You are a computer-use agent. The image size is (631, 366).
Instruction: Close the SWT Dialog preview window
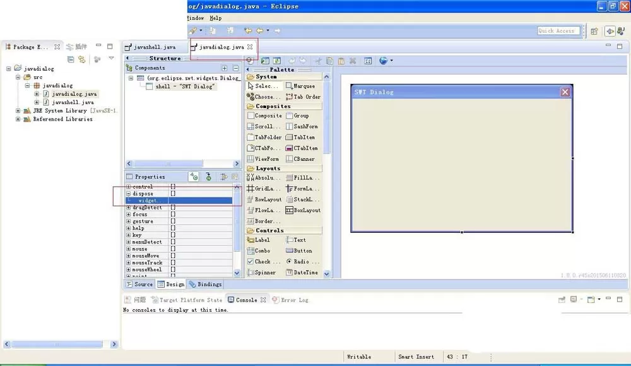click(565, 92)
